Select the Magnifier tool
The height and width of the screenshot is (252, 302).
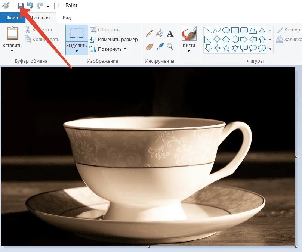[x=170, y=46]
